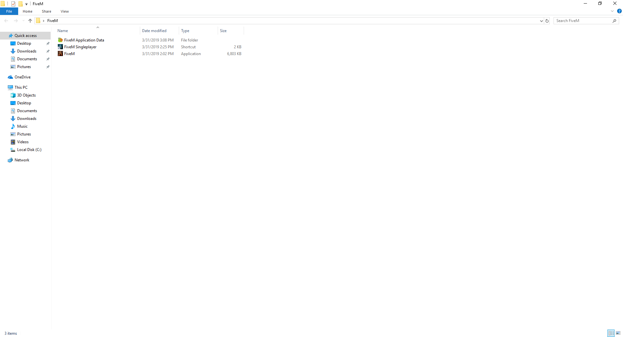This screenshot has height=337, width=623.
Task: Go forward with the Forward arrow
Action: pos(16,21)
